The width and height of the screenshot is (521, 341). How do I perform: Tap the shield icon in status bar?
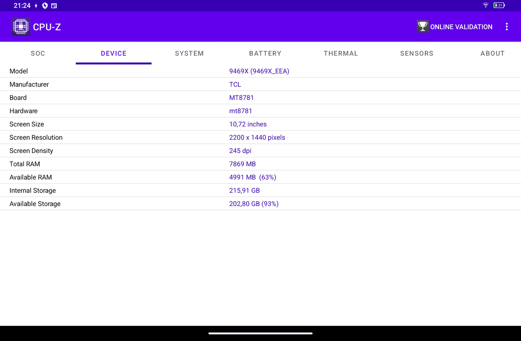click(x=45, y=6)
